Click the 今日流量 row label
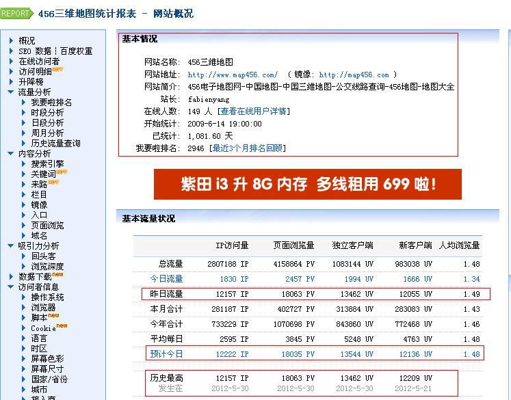This screenshot has width=511, height=400. [167, 279]
